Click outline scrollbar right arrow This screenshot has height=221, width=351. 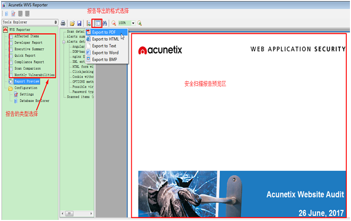tap(91, 214)
